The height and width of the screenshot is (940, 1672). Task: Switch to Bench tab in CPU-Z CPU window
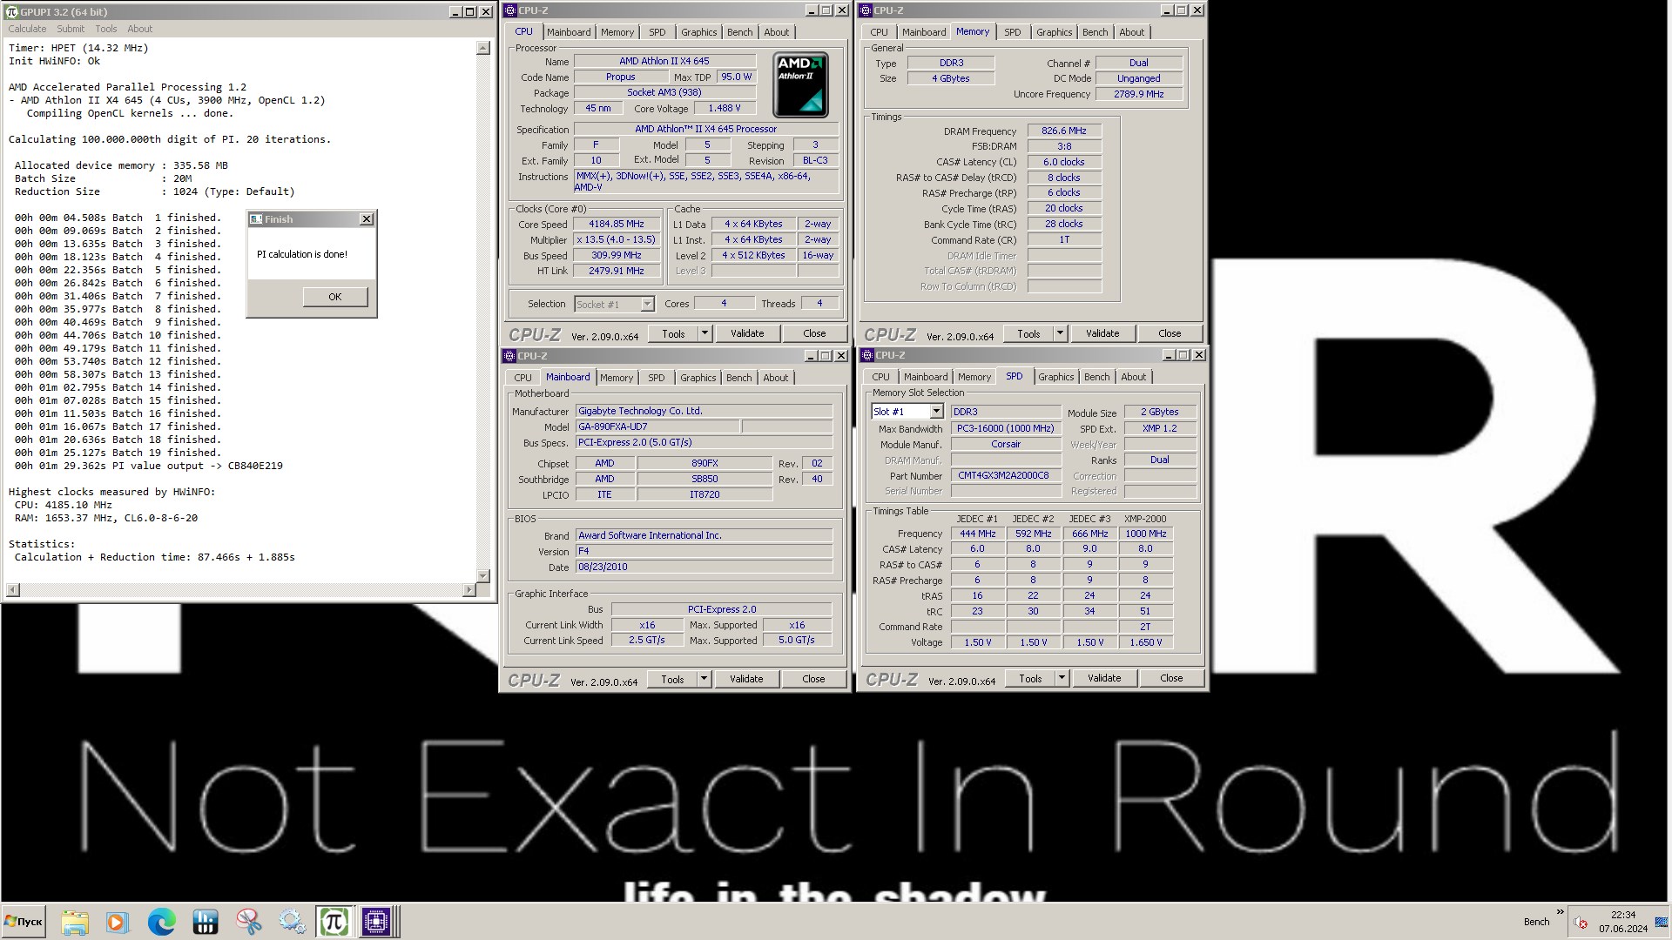[x=740, y=32]
